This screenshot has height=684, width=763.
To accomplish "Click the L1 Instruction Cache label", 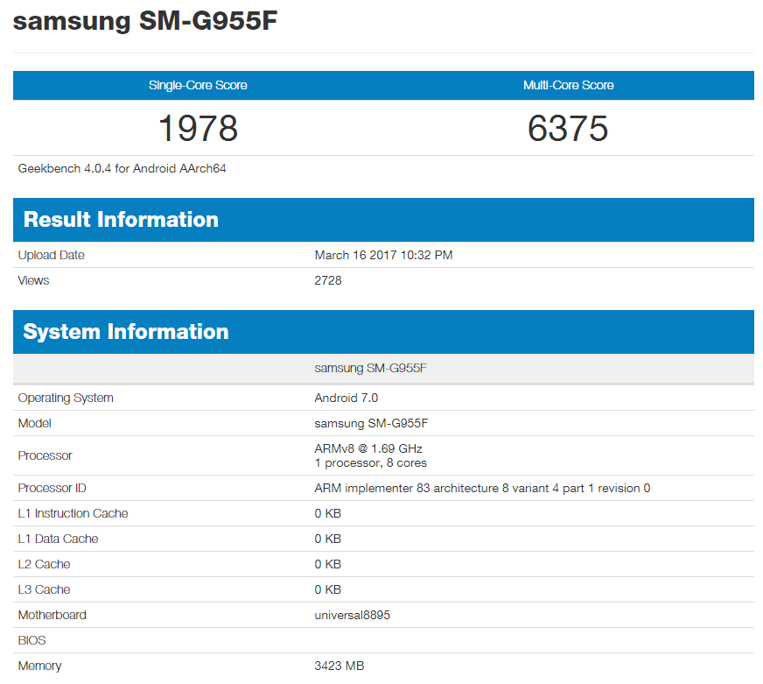I will click(x=73, y=513).
